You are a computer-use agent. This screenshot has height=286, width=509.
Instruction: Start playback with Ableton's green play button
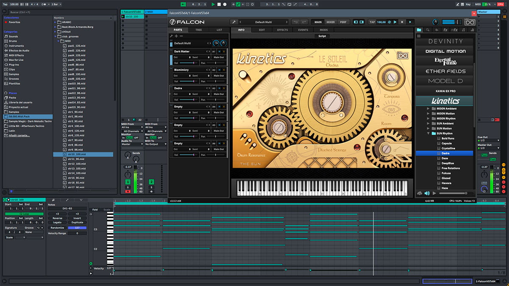(x=213, y=4)
